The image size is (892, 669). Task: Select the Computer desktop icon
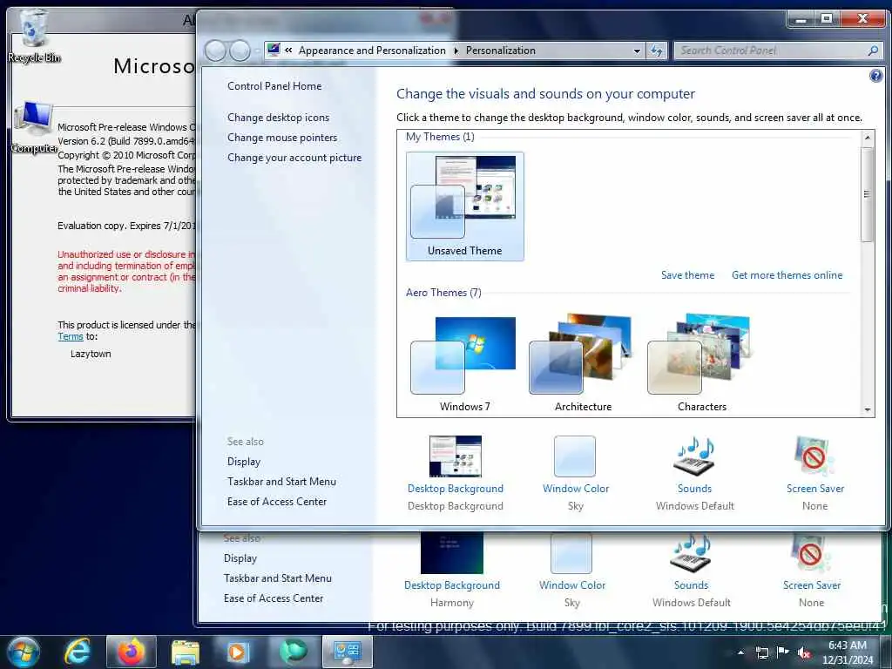(x=34, y=127)
